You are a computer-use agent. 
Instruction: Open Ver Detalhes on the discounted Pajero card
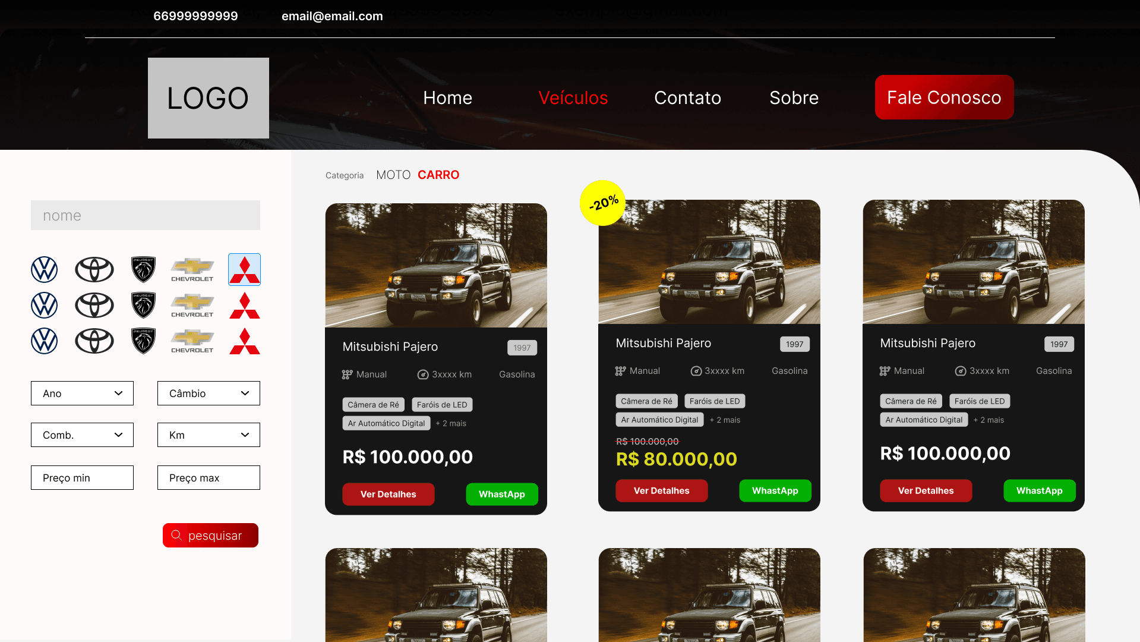(662, 491)
